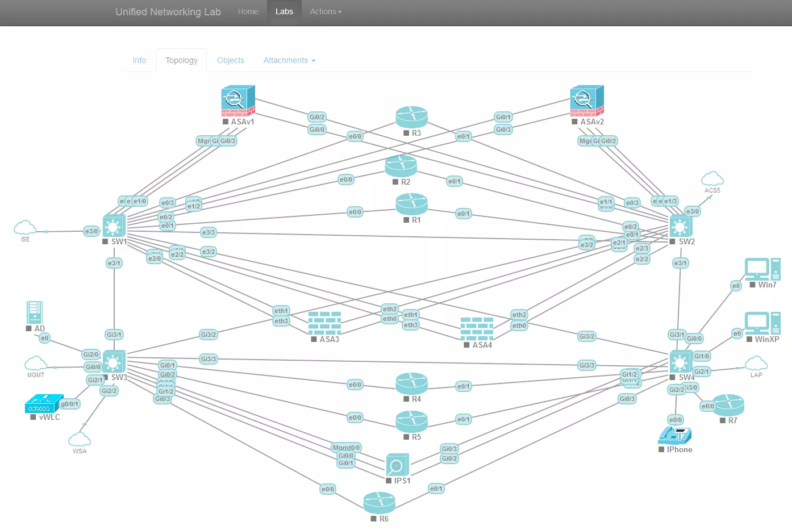Click the Gi0/2 label near ASAv1
Screen dimensions: 792x530
(x=317, y=117)
